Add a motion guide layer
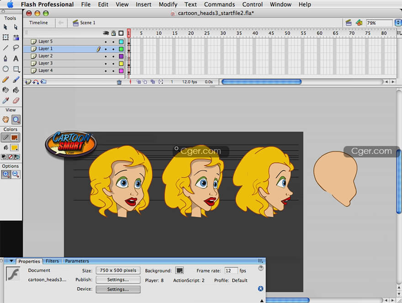 [36, 82]
